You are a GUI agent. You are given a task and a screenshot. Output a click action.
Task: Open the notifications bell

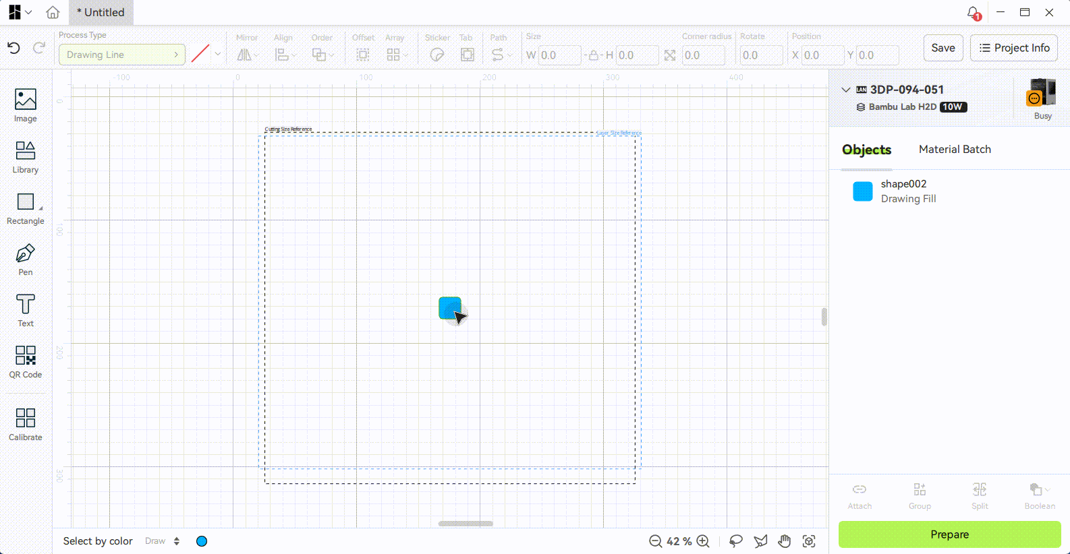tap(973, 13)
